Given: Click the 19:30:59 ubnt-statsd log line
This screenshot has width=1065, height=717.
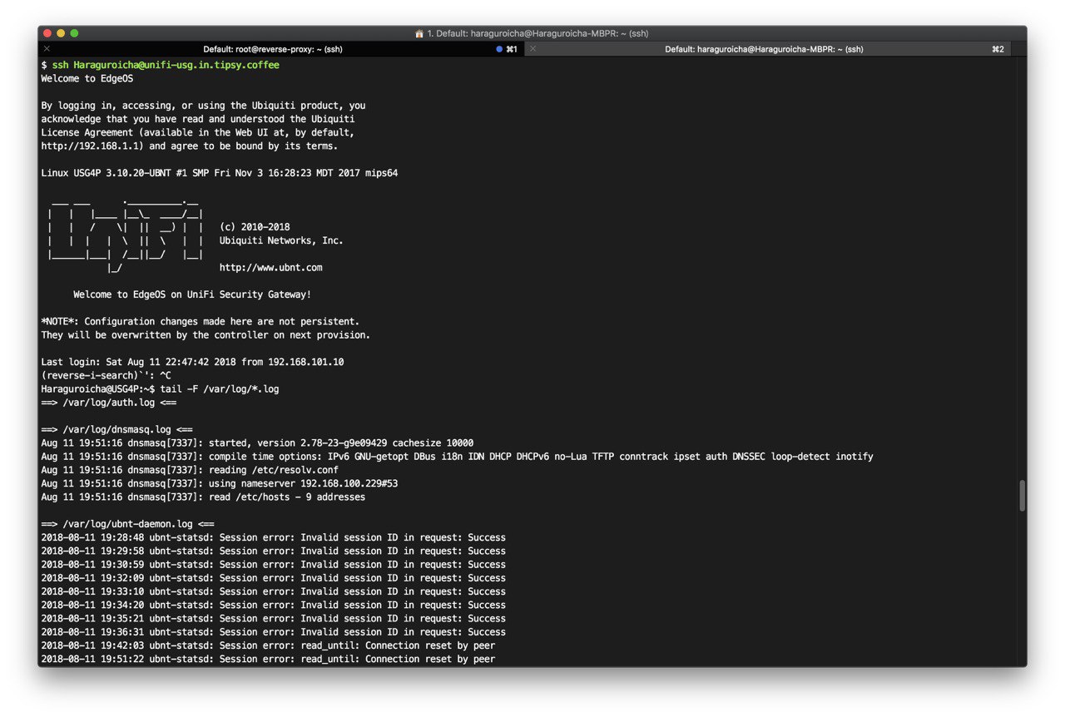Looking at the screenshot, I should (273, 564).
